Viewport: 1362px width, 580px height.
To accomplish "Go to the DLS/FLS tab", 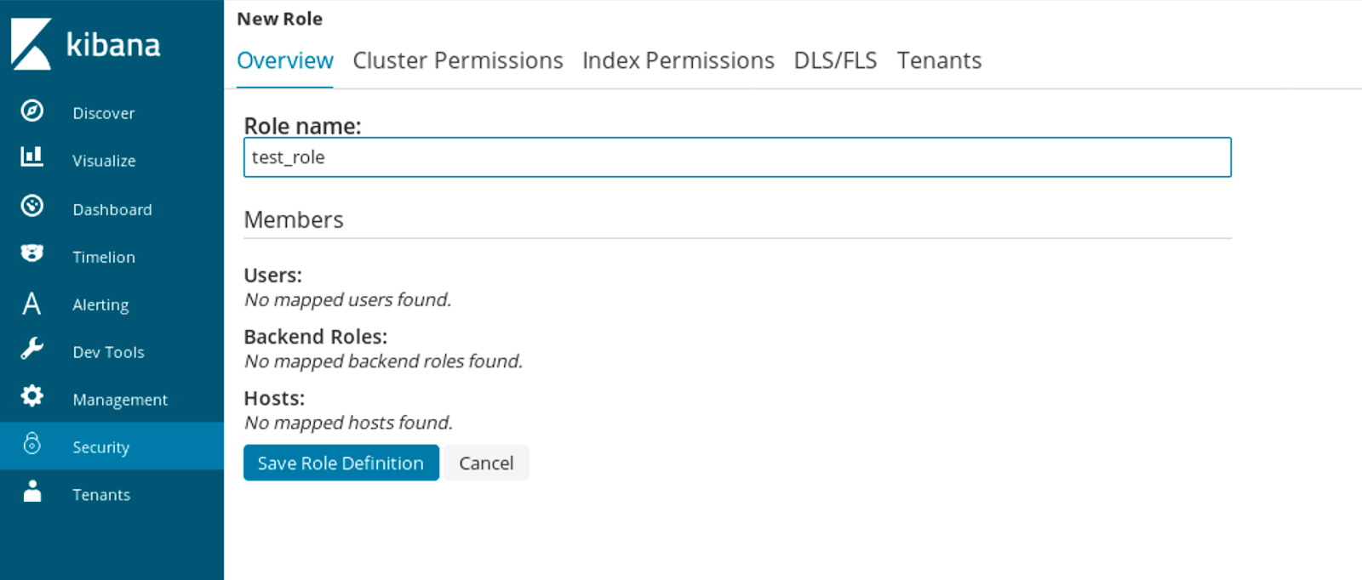I will (835, 60).
